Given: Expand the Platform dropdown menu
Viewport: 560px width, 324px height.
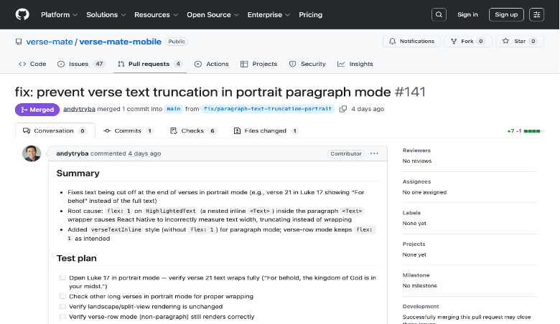Looking at the screenshot, I should point(59,14).
